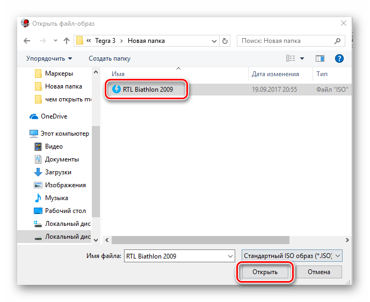
Task: Go up one folder level
Action: click(67, 41)
